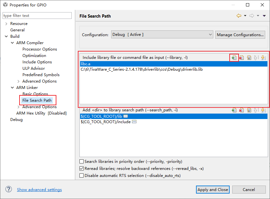The height and width of the screenshot is (199, 270).
Task: Select ULP Advisor page
Action: click(x=34, y=68)
